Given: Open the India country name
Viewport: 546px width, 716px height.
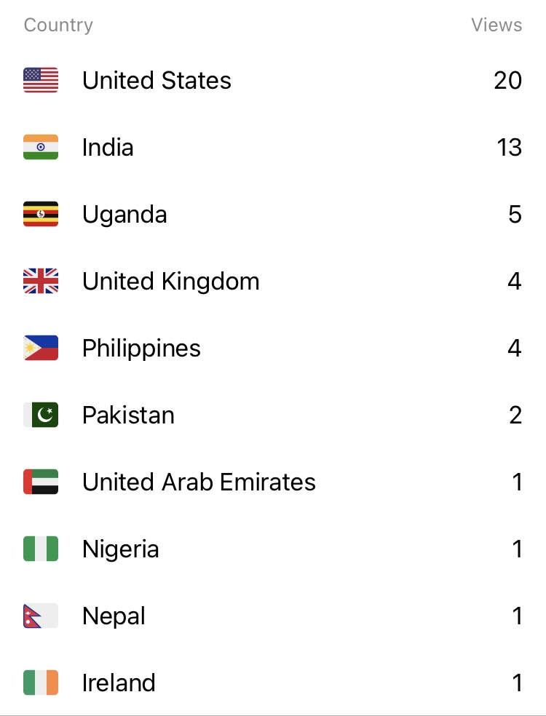Looking at the screenshot, I should (108, 147).
